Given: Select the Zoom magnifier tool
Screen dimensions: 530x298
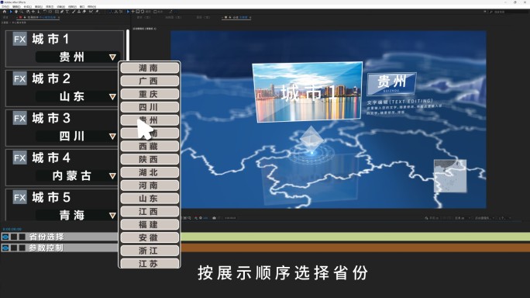Looking at the screenshot, I should (21, 12).
